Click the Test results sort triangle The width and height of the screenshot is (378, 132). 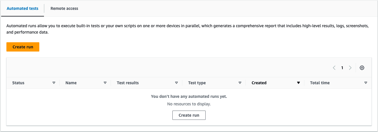pos(176,83)
